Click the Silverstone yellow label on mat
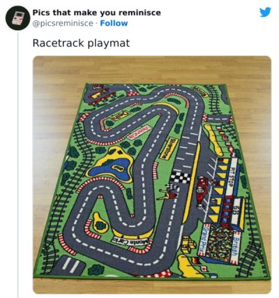Image resolution: width=279 pixels, height=298 pixels. click(169, 148)
